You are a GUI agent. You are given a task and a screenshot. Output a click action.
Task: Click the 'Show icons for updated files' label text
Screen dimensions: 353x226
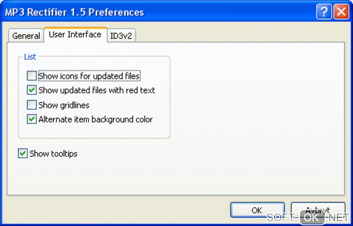pyautogui.click(x=89, y=76)
